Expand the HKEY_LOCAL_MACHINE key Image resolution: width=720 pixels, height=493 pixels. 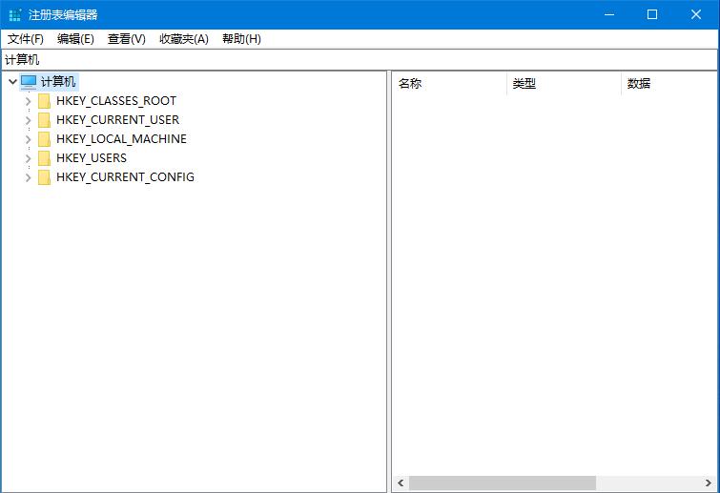(x=28, y=139)
